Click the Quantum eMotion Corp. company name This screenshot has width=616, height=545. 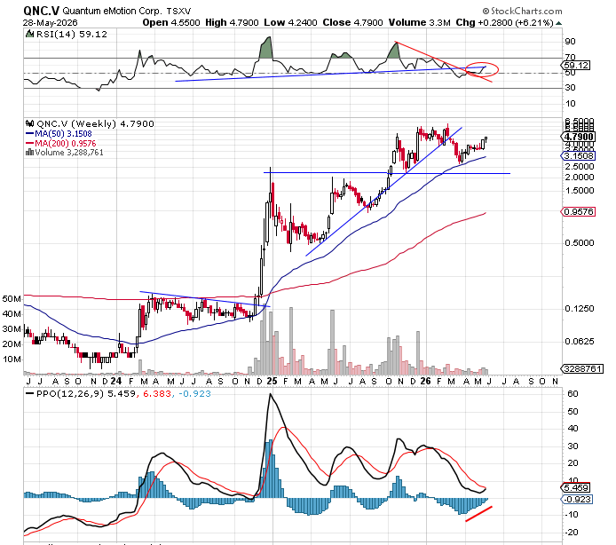point(112,11)
